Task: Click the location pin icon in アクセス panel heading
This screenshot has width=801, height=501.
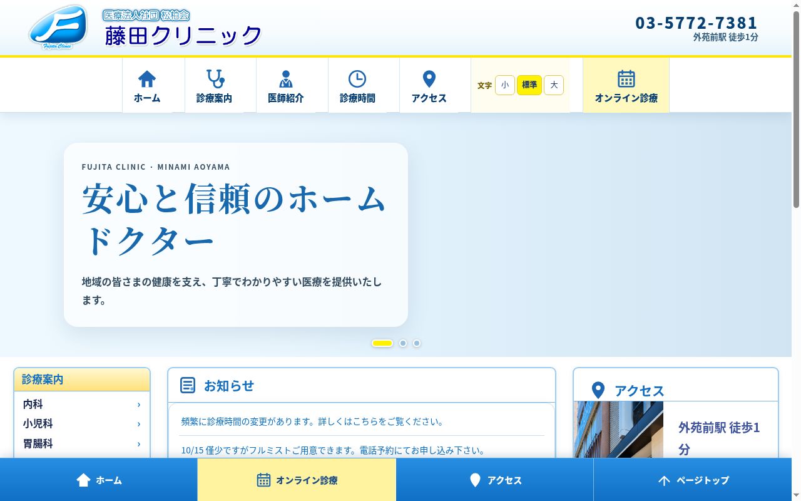Action: [598, 390]
